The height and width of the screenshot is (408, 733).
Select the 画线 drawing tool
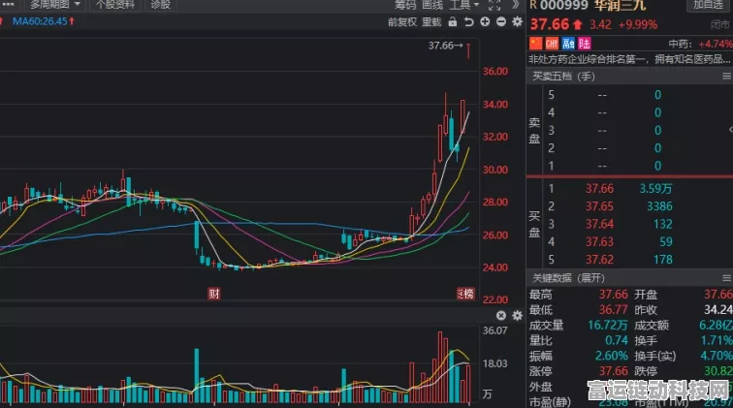432,5
